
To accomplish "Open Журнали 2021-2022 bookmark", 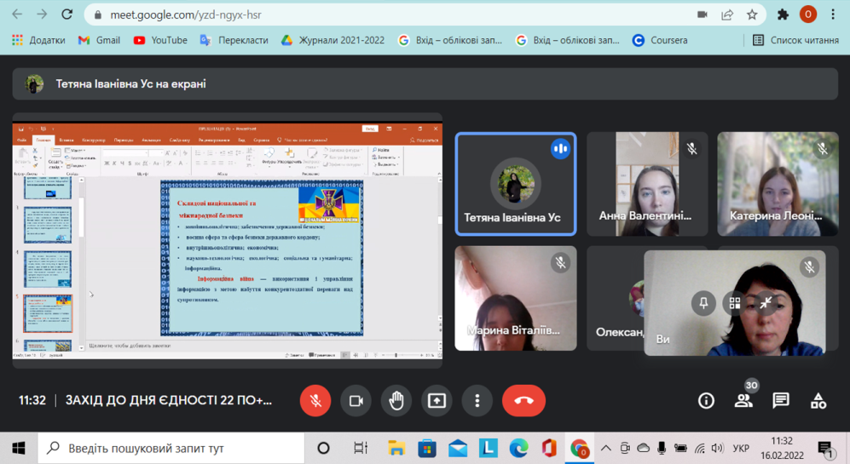I will click(332, 40).
